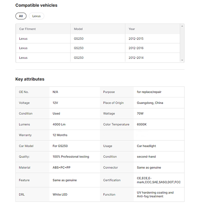Viewport: 203px width, 203px height.
Task: Click the "Year" column header
Action: [132, 29]
